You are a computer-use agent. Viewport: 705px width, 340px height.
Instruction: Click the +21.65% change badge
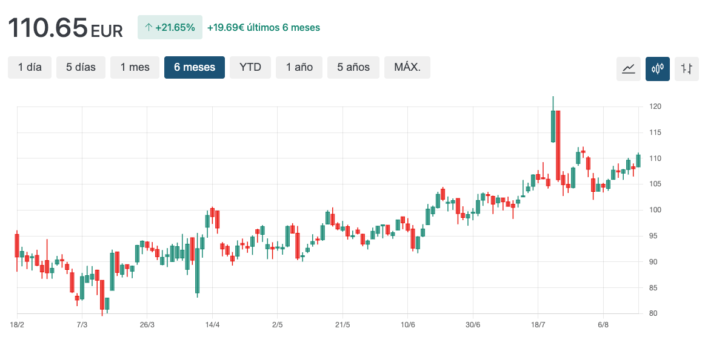[x=170, y=27]
